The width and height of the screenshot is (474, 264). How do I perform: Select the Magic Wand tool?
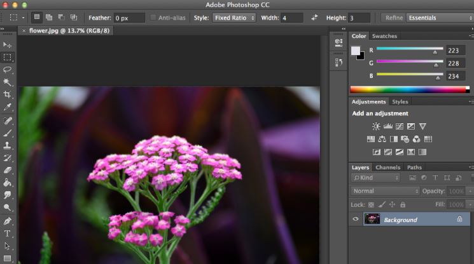(7, 82)
